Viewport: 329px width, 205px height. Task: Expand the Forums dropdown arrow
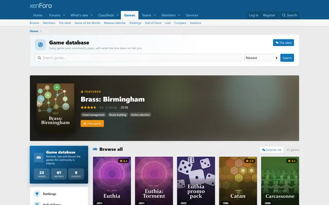coord(64,15)
